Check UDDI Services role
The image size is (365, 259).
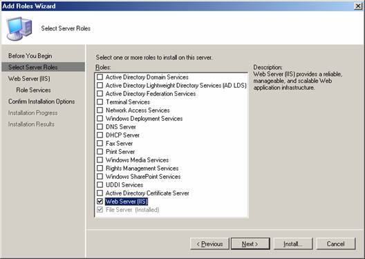100,184
